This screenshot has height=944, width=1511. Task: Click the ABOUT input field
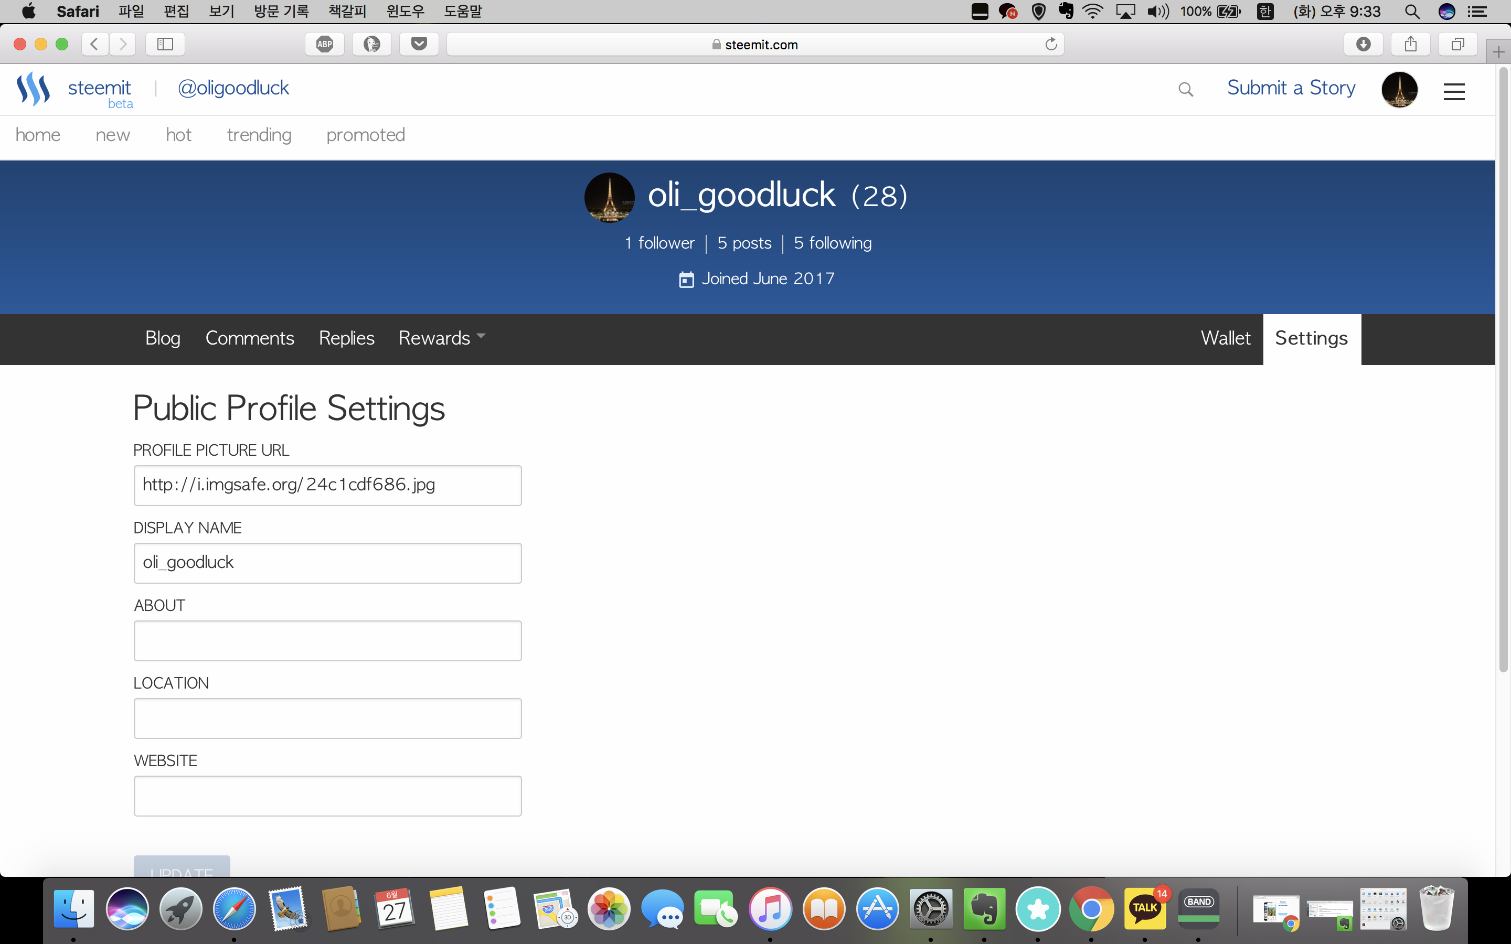click(326, 640)
